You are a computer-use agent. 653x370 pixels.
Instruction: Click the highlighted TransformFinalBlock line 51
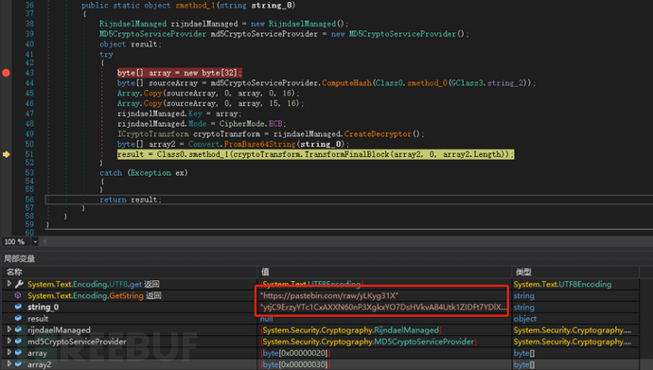(315, 154)
